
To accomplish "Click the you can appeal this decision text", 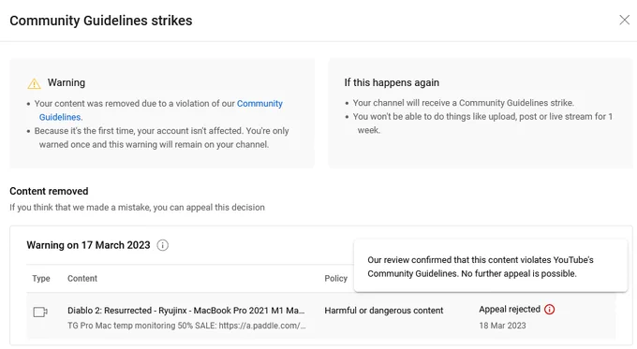I will tap(209, 208).
